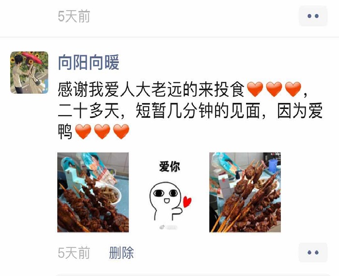Tap the top post's 5天前 timestamp
The width and height of the screenshot is (339, 276).
pos(74,16)
